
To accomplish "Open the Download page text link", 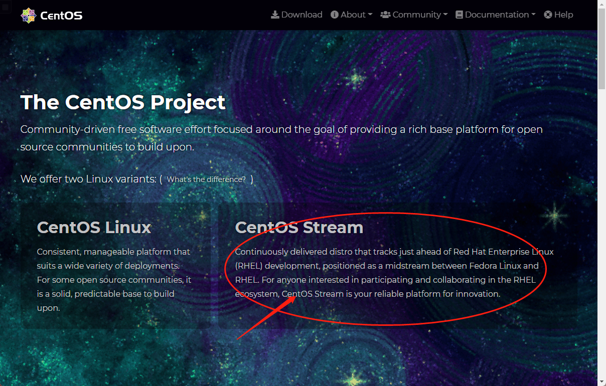I will tap(301, 15).
